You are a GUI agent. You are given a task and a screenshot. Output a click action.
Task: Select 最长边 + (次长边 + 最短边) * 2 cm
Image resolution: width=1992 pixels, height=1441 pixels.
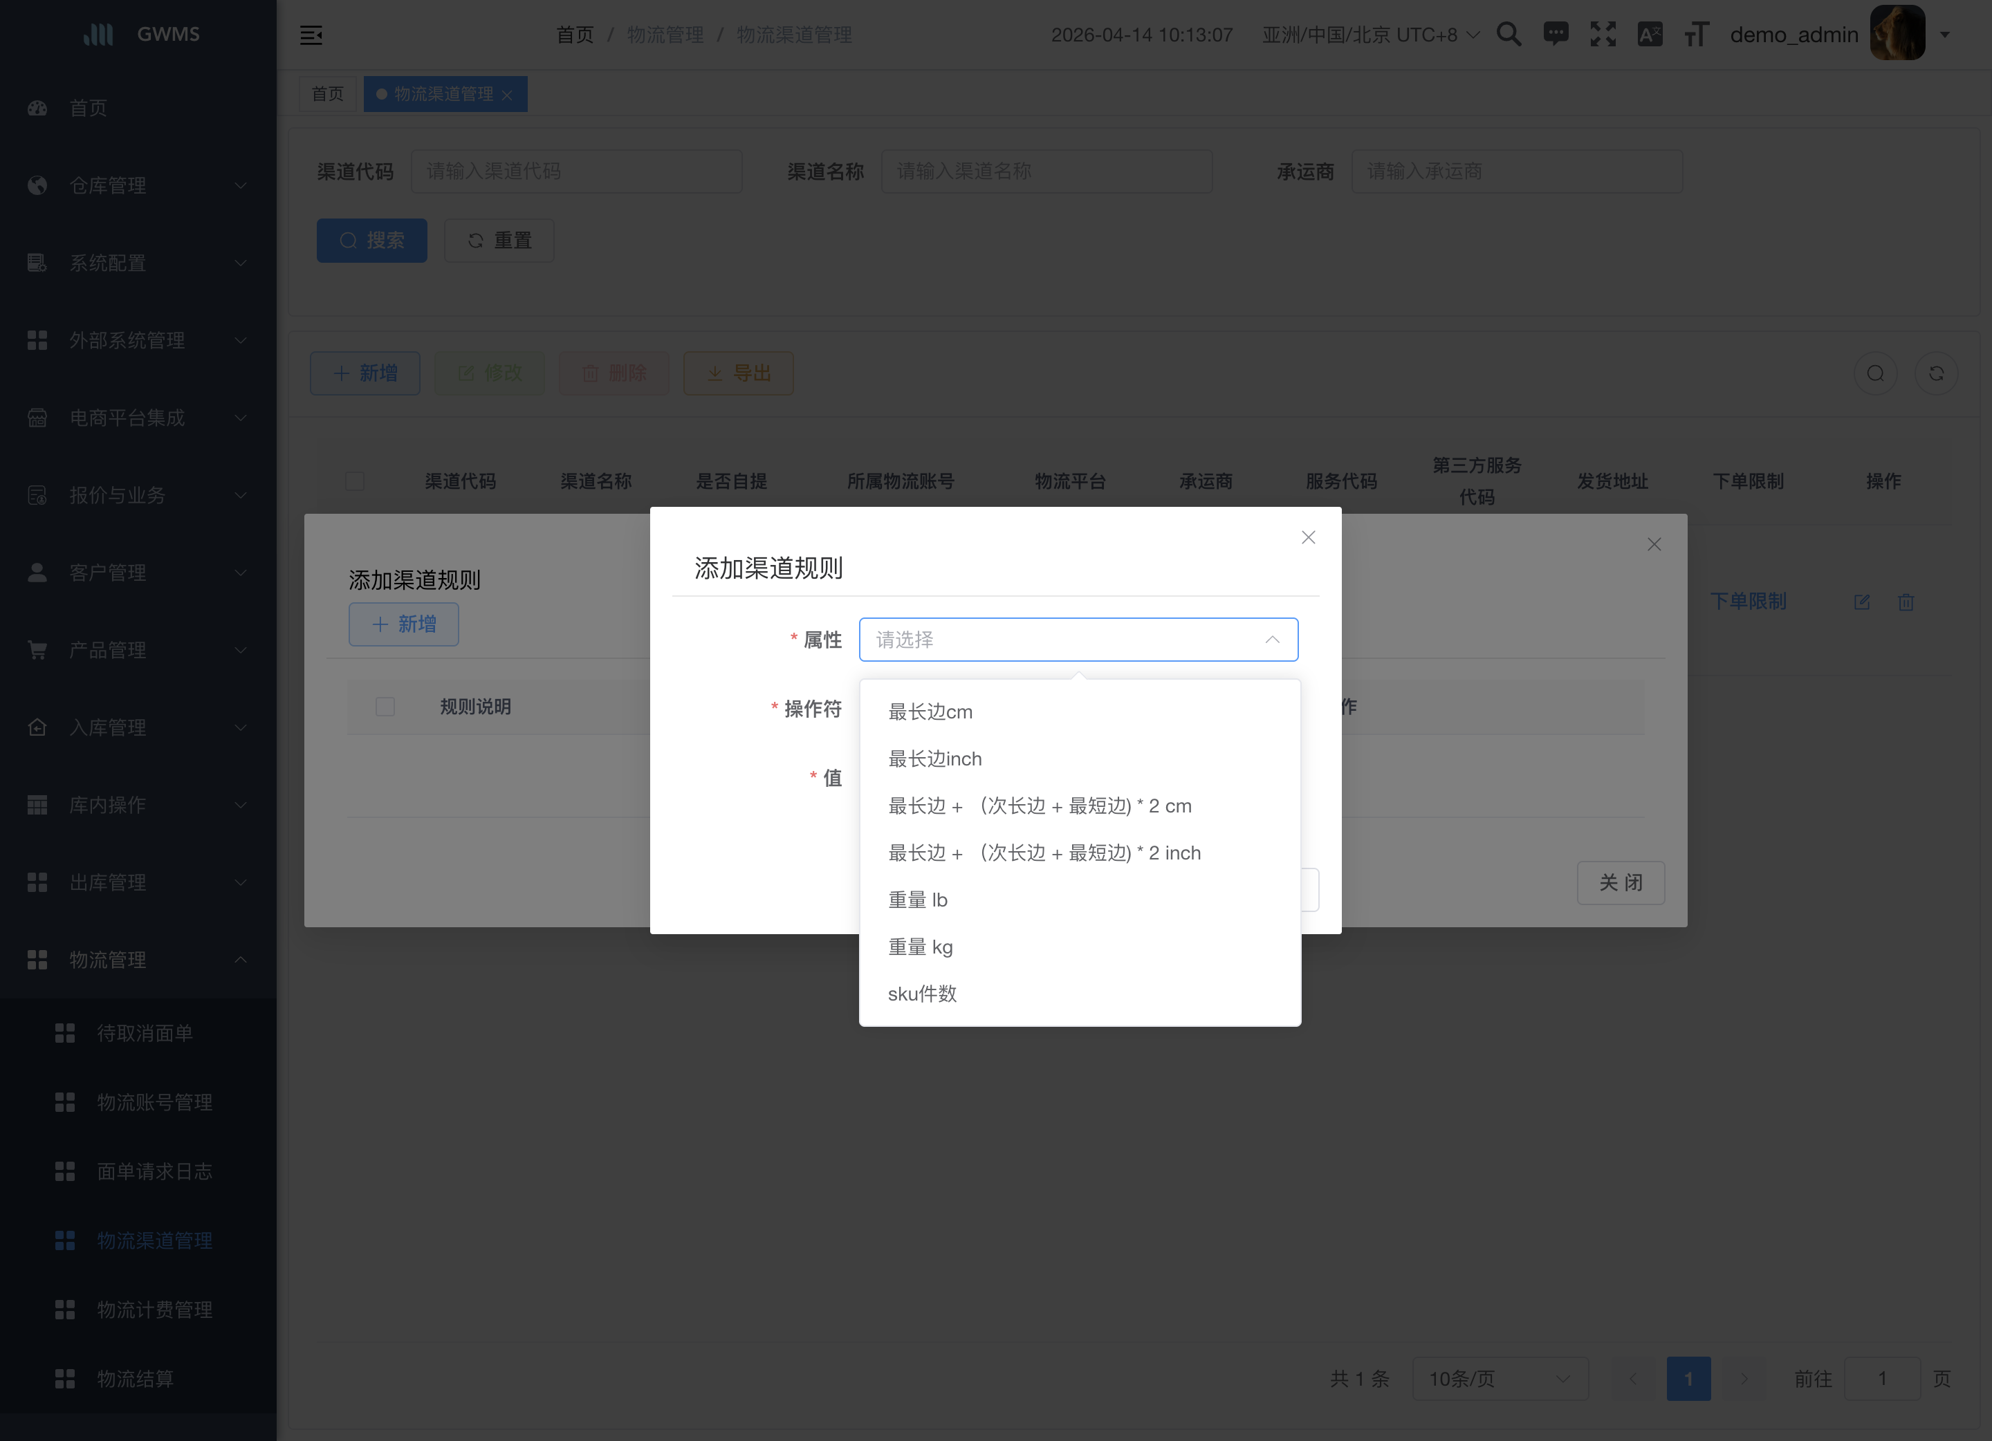[x=1080, y=806]
